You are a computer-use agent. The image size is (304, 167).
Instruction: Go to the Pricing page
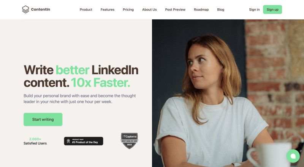[128, 9]
